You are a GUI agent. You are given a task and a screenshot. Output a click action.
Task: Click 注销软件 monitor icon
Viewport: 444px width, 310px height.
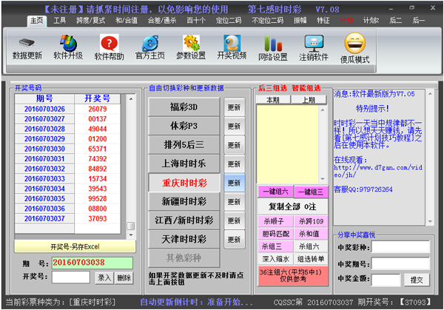point(314,43)
